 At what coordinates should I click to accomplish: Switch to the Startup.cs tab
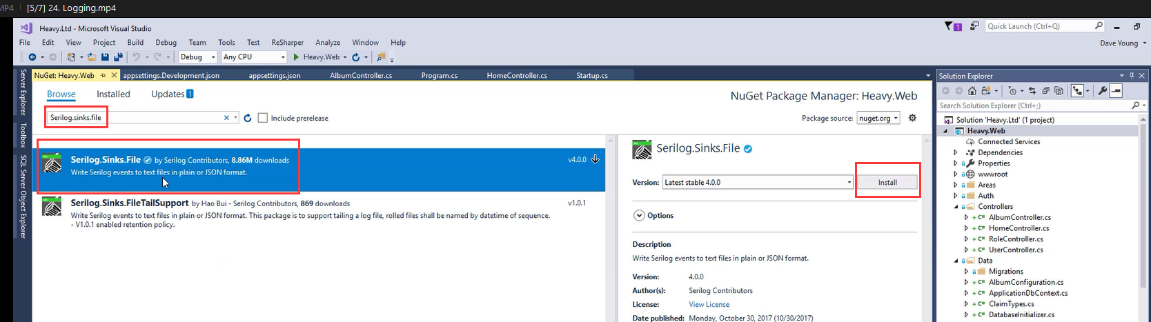click(x=592, y=76)
